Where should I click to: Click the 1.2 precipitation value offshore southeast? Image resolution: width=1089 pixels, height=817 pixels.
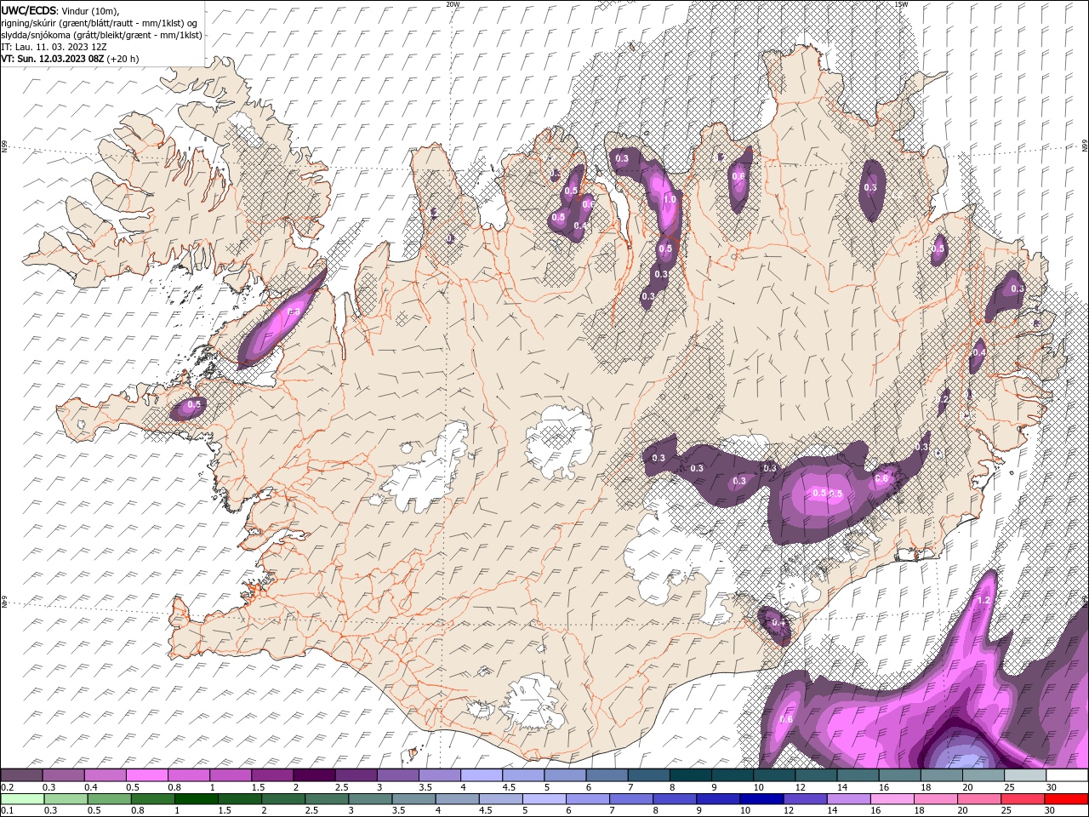point(985,600)
